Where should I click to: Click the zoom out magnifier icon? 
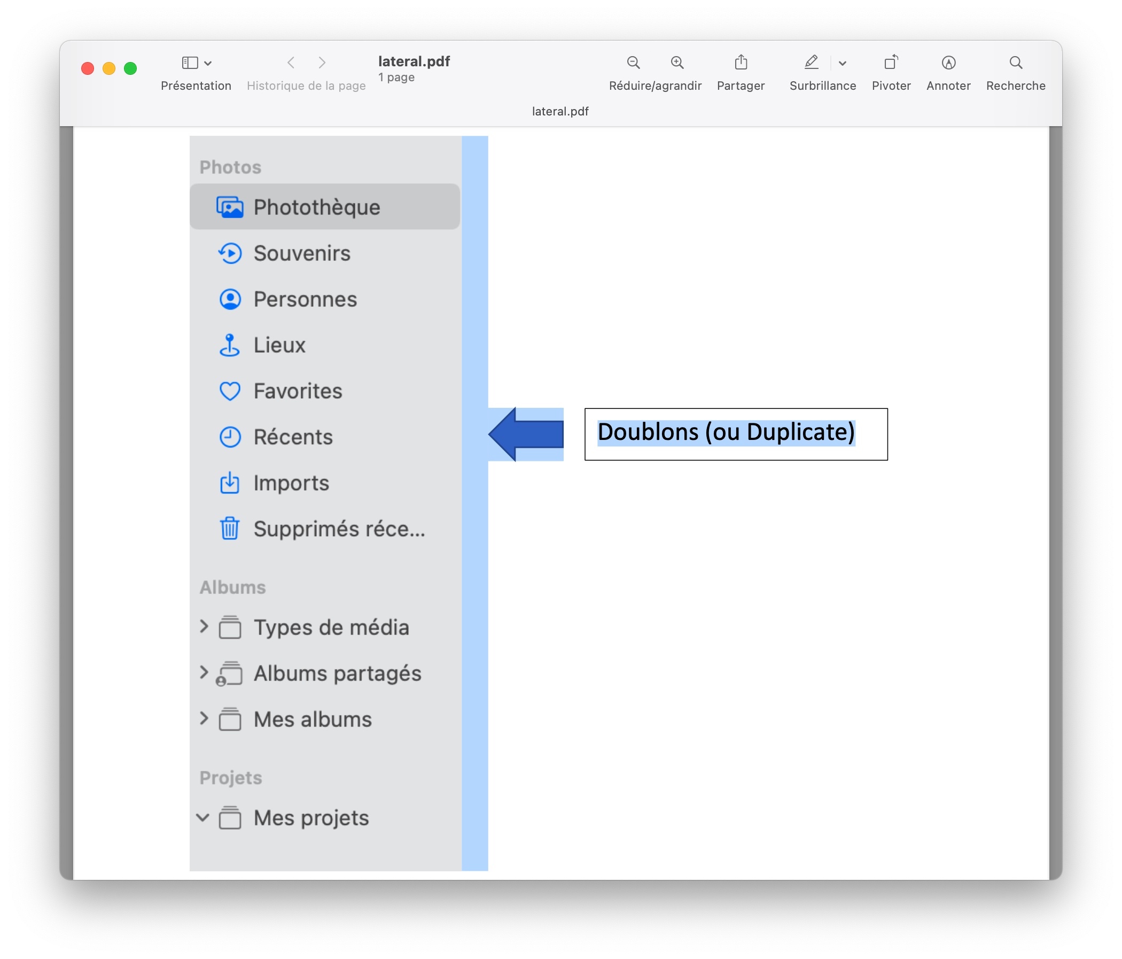tap(633, 63)
